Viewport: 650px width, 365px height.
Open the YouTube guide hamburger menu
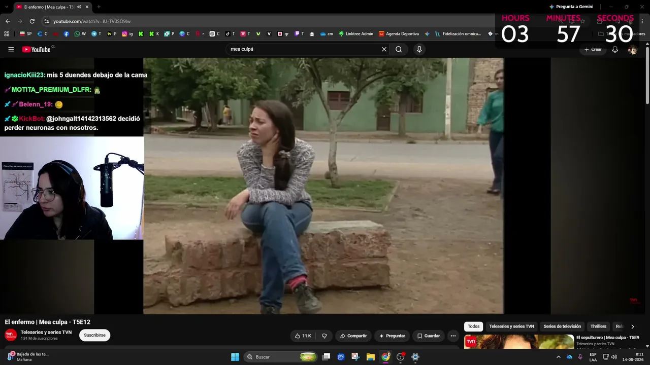(11, 49)
